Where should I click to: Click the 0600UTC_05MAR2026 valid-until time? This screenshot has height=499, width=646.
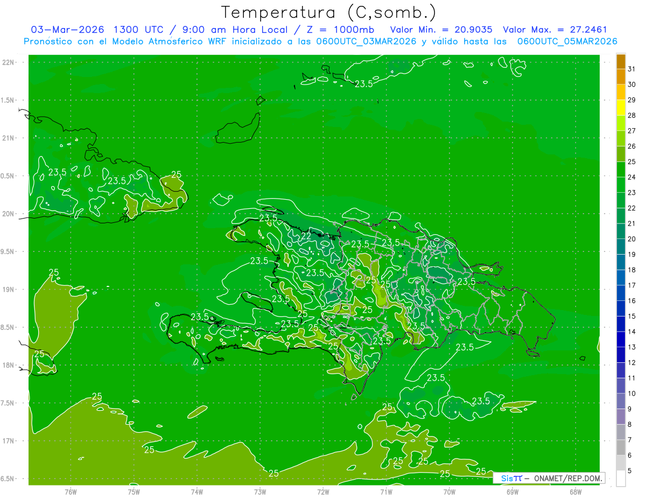click(x=567, y=41)
